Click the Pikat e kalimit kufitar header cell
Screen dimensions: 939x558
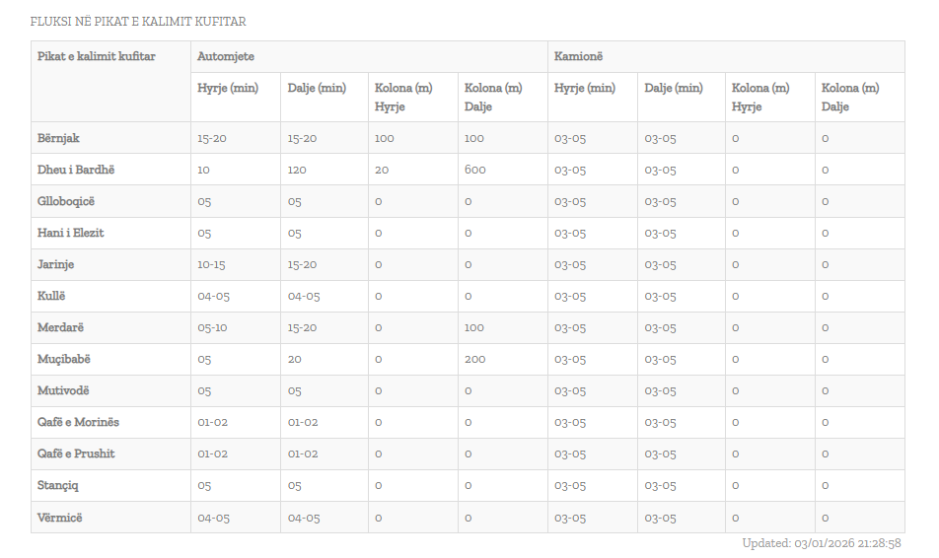pos(97,57)
